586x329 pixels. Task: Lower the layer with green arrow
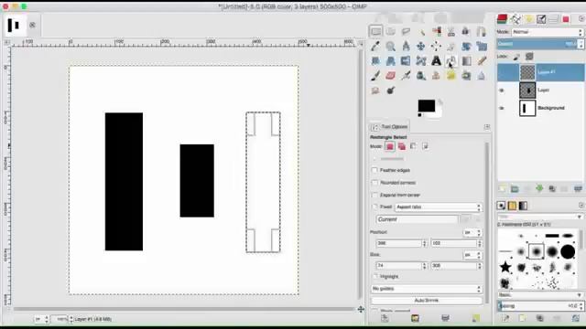[539, 189]
